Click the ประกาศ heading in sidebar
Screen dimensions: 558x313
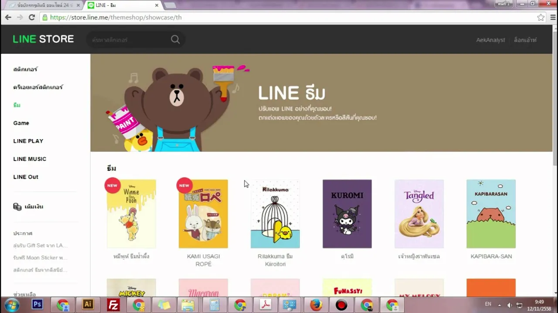[x=23, y=233]
